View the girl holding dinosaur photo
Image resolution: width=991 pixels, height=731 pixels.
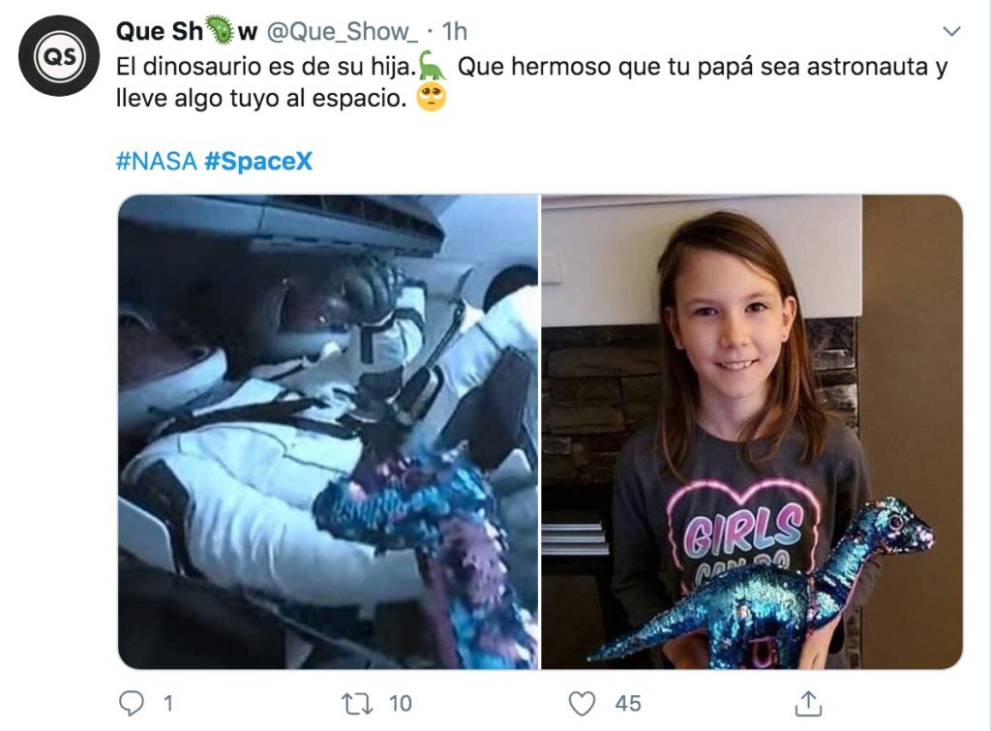tap(752, 432)
